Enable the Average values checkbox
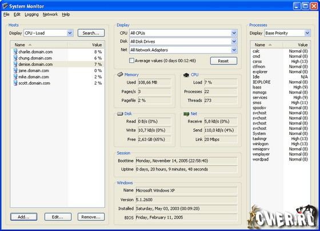 (x=131, y=61)
